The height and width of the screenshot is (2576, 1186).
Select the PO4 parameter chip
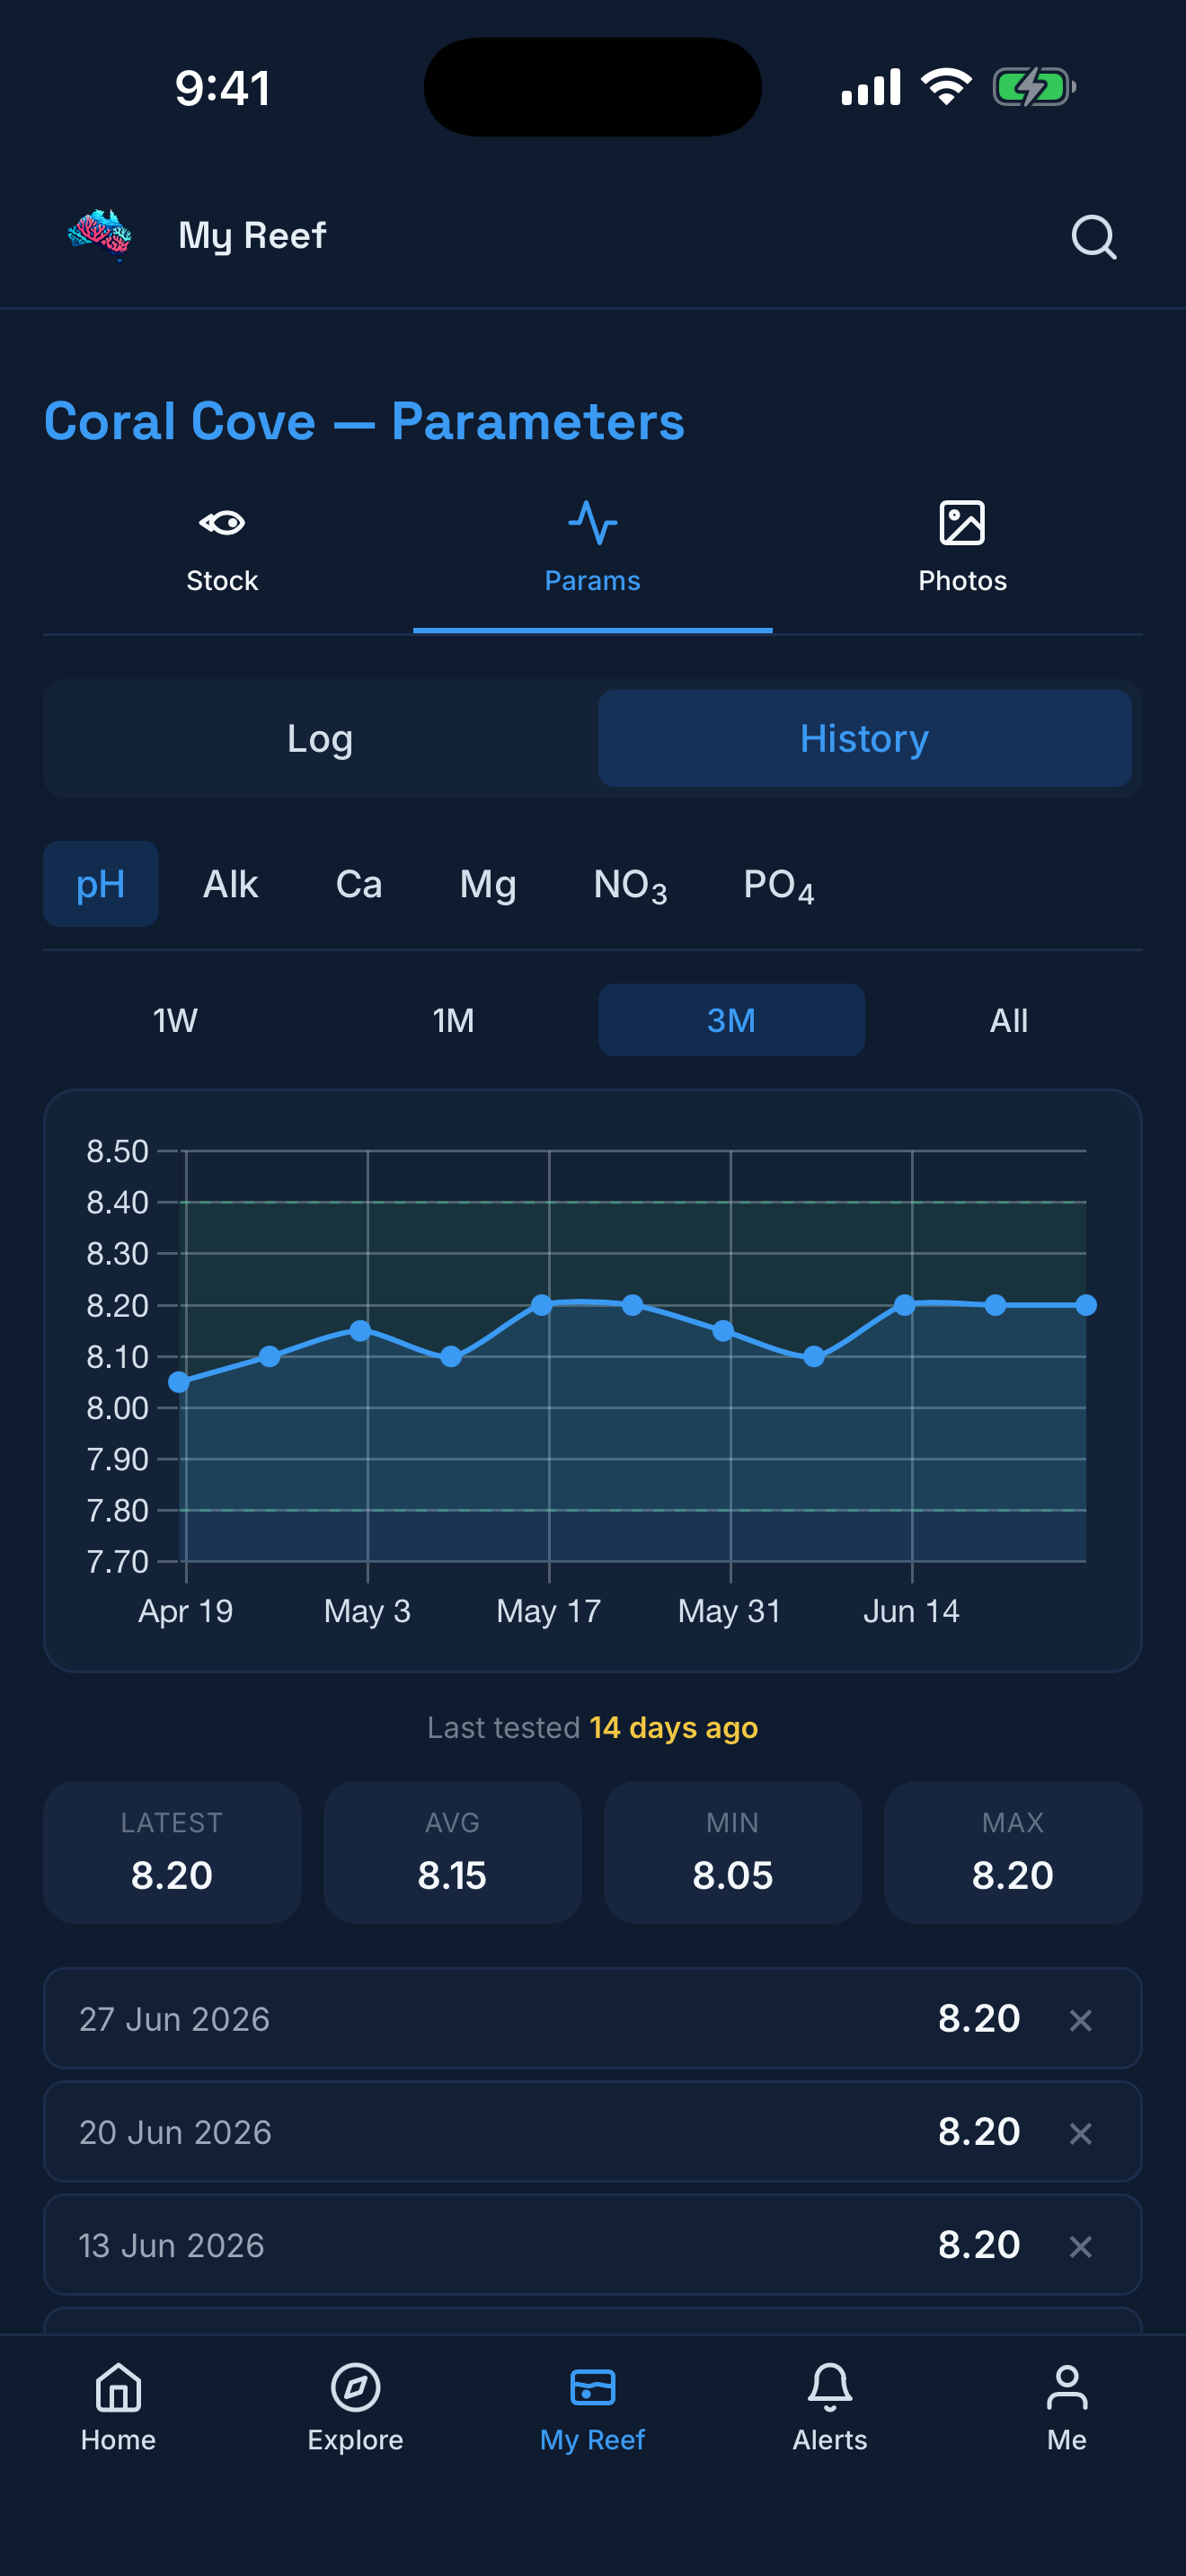coord(779,884)
